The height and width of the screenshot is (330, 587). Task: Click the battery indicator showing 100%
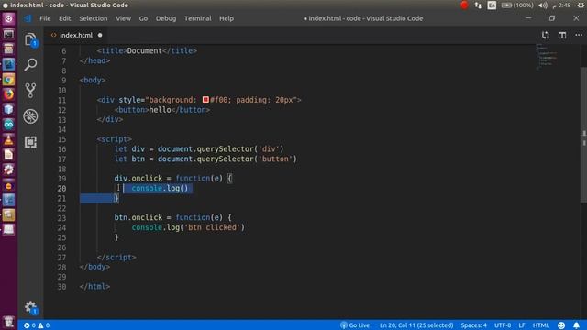(517, 5)
